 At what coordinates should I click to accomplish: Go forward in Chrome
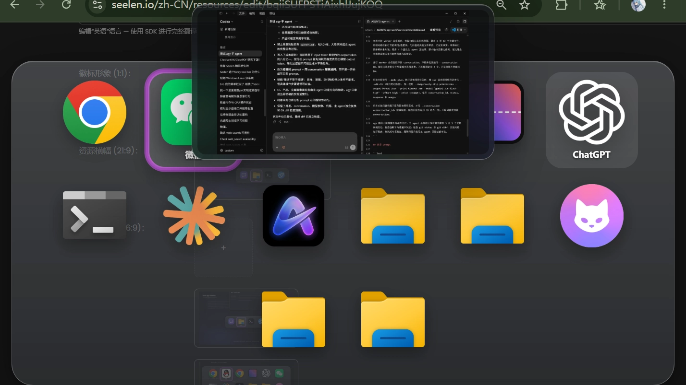[40, 5]
